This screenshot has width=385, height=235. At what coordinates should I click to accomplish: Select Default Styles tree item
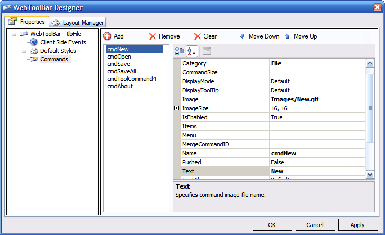coord(58,51)
